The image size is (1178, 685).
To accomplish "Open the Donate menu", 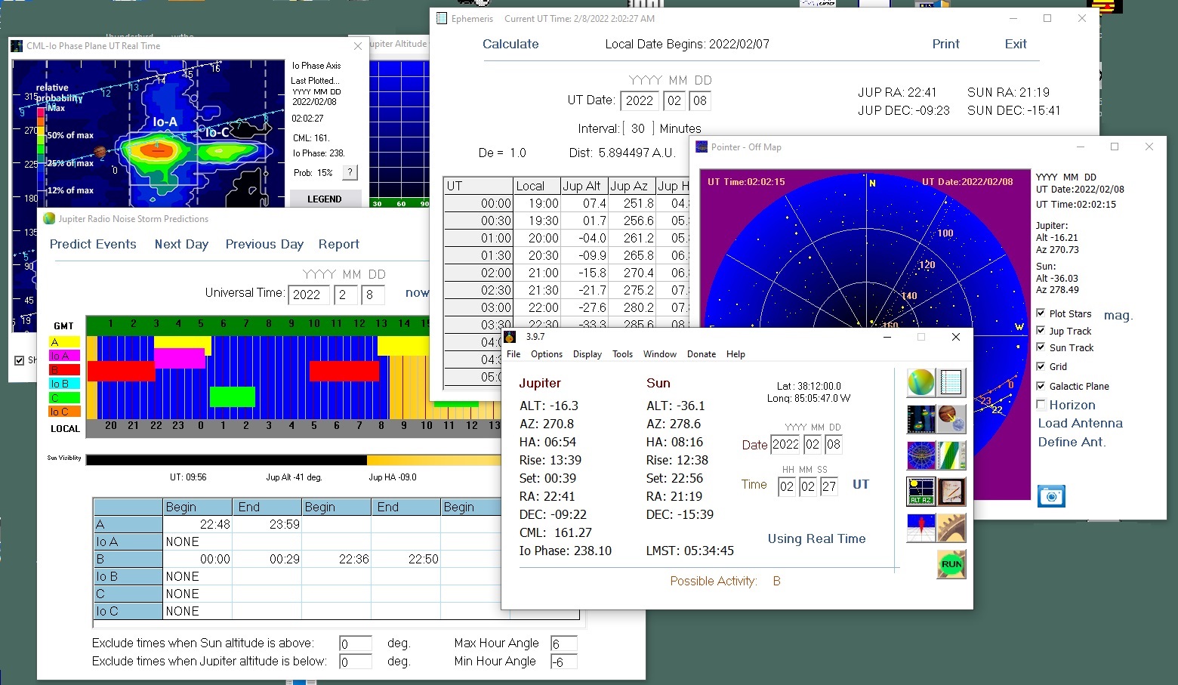I will click(x=702, y=354).
